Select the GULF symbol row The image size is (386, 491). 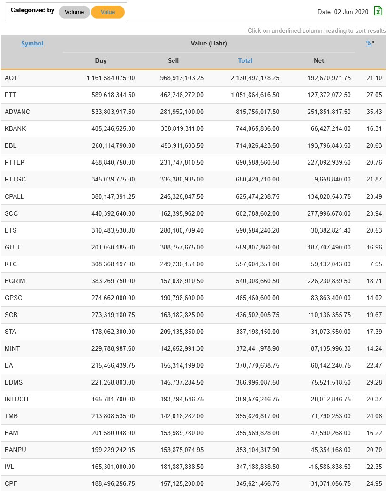[13, 247]
